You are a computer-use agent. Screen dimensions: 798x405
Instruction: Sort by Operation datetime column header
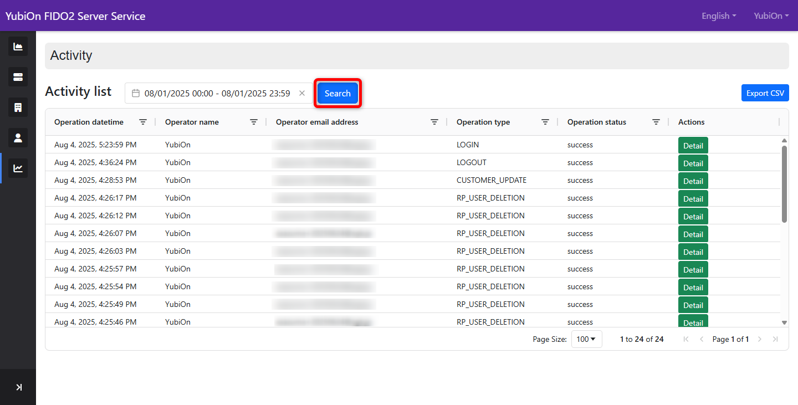89,122
